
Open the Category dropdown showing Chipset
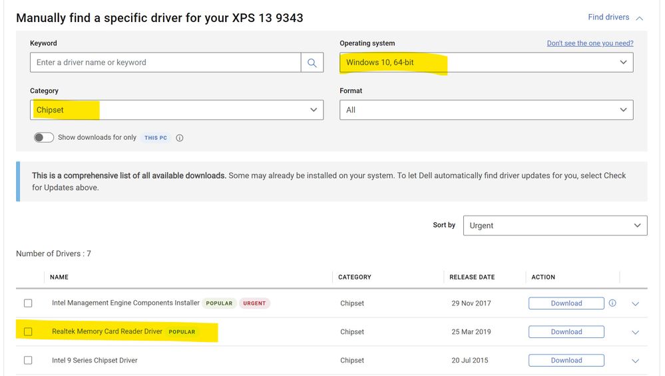[177, 110]
